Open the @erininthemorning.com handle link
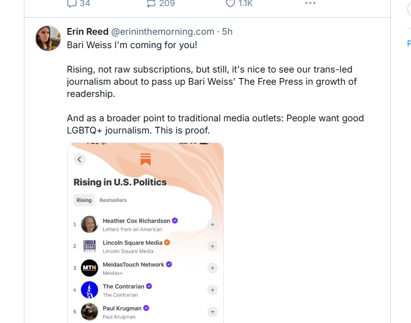The width and height of the screenshot is (411, 323). (x=162, y=32)
